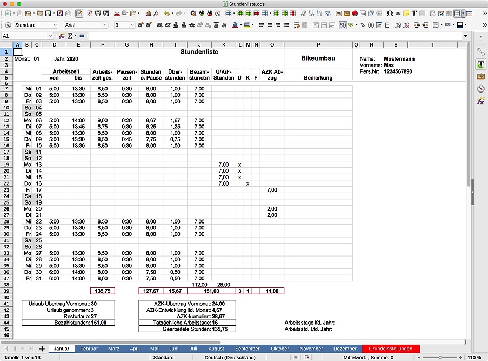This screenshot has width=488, height=361.
Task: Expand the formatting toolbar overflow chevron
Action: (485, 25)
